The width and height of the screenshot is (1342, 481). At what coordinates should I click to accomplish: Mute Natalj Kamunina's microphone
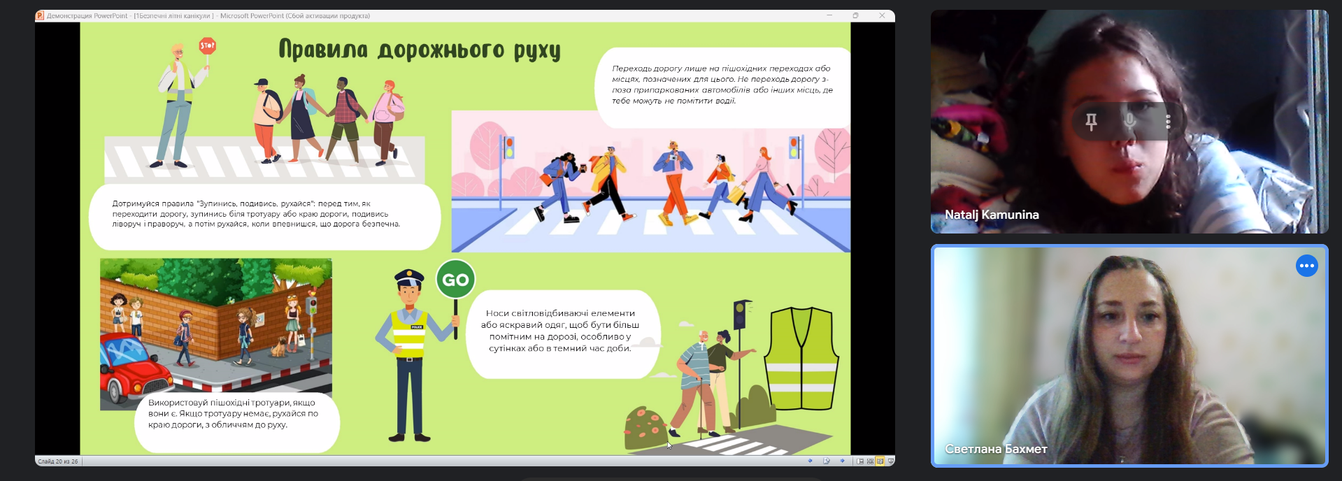[x=1129, y=122]
